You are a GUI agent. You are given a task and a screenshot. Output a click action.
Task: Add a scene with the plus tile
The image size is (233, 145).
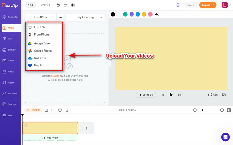click(87, 128)
